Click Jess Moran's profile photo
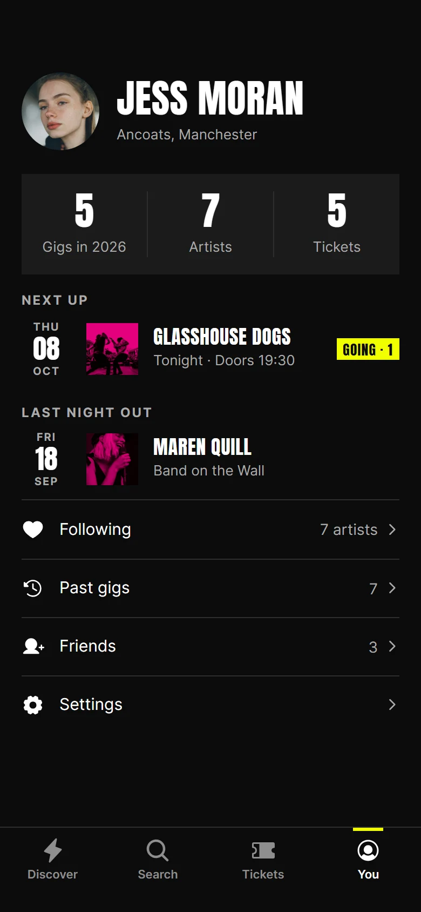 pyautogui.click(x=60, y=111)
